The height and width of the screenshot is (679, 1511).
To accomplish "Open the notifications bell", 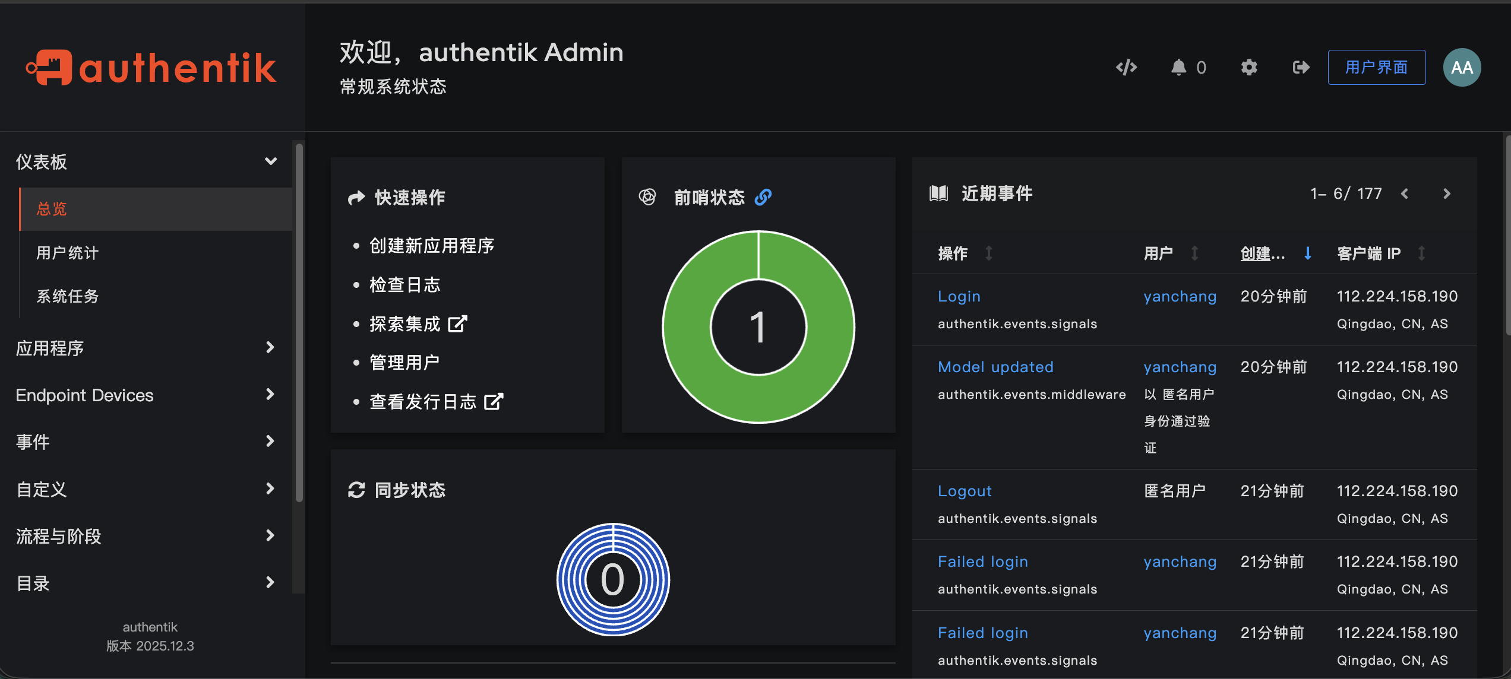I will [1180, 67].
